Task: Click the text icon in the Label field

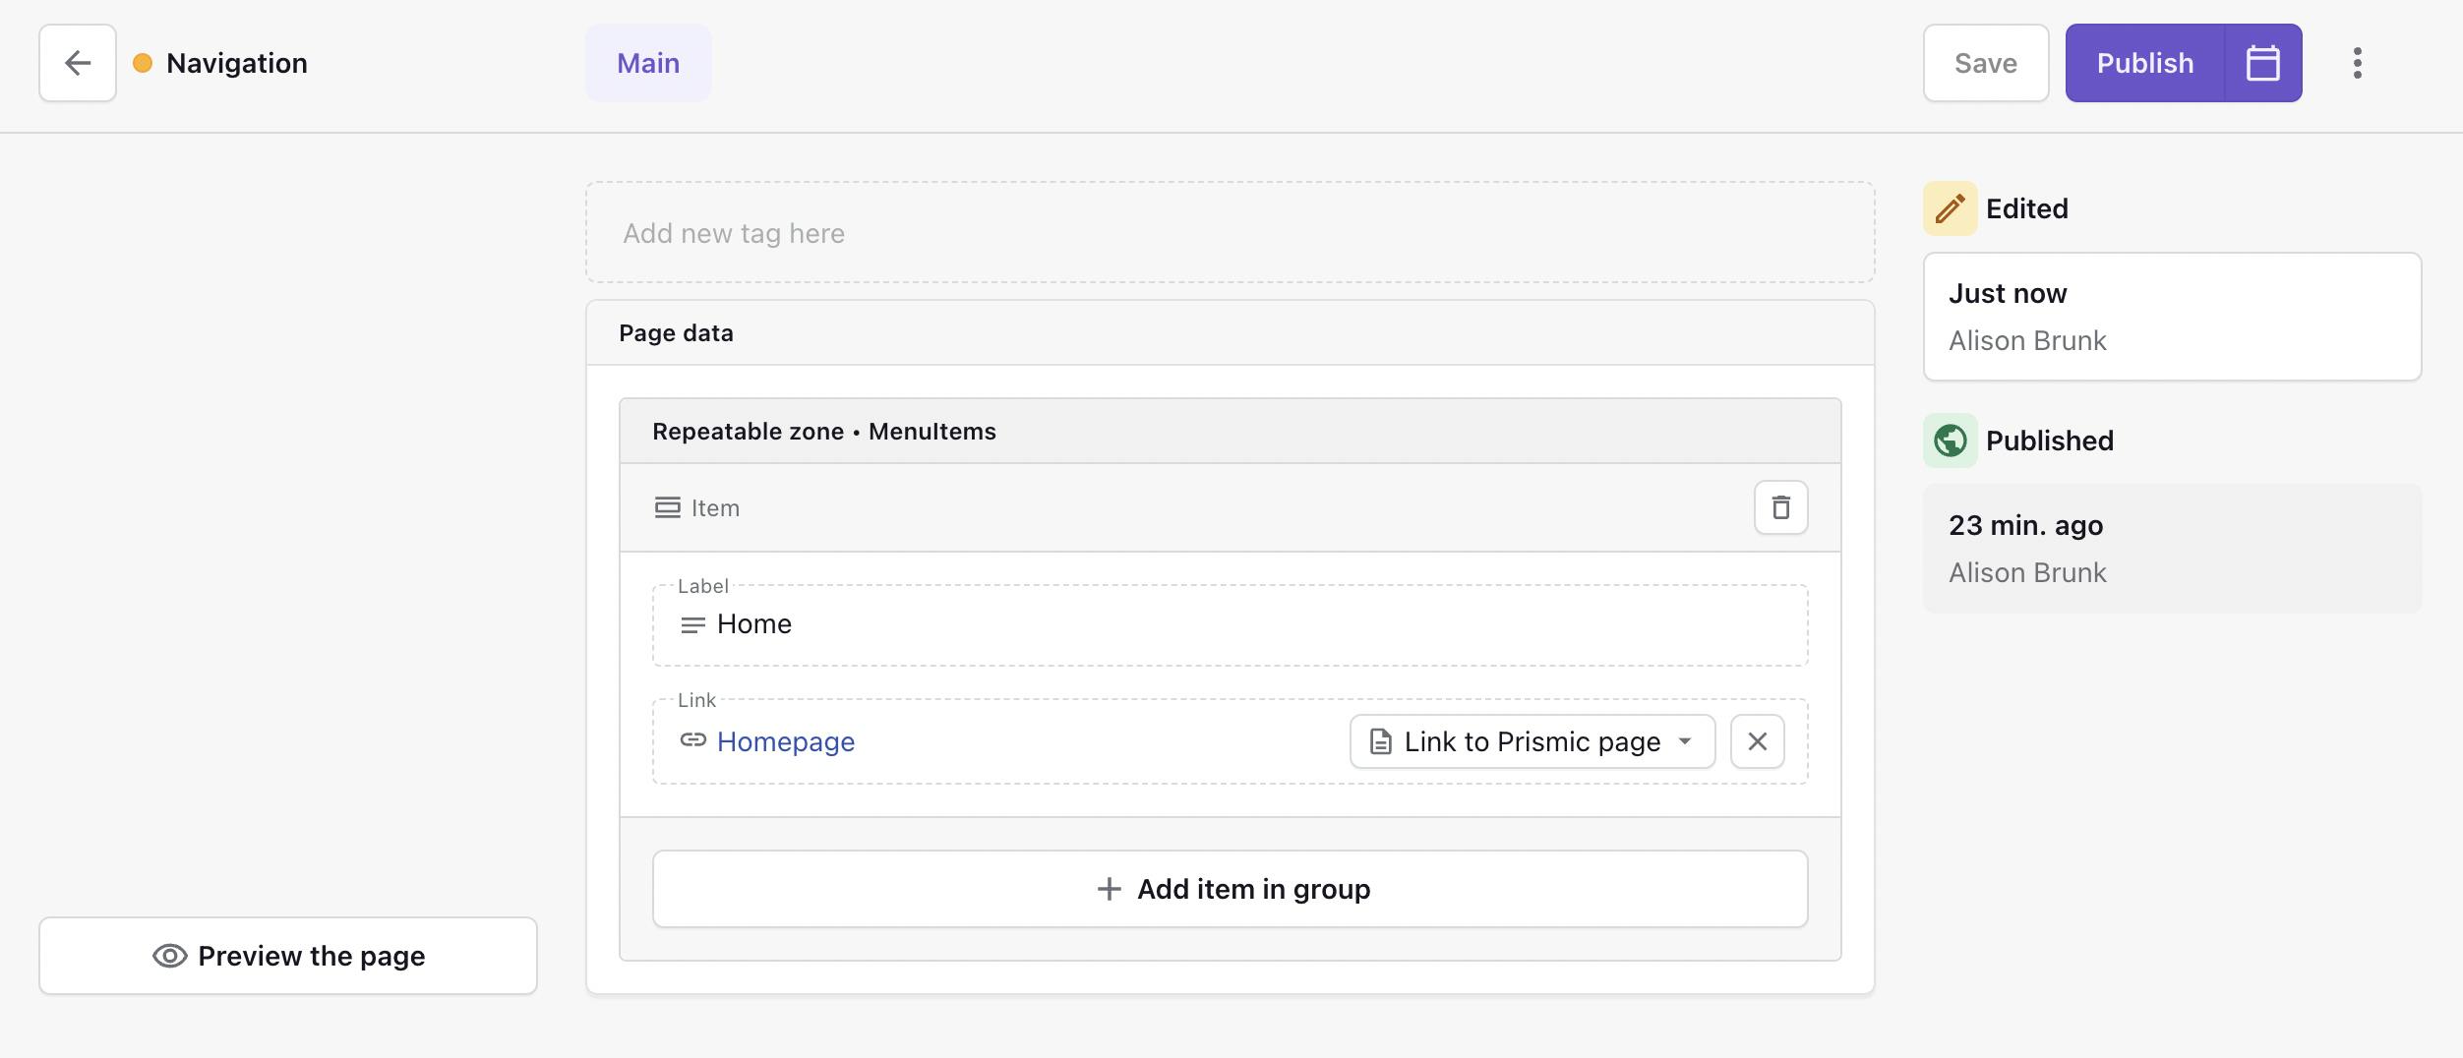Action: click(x=692, y=623)
